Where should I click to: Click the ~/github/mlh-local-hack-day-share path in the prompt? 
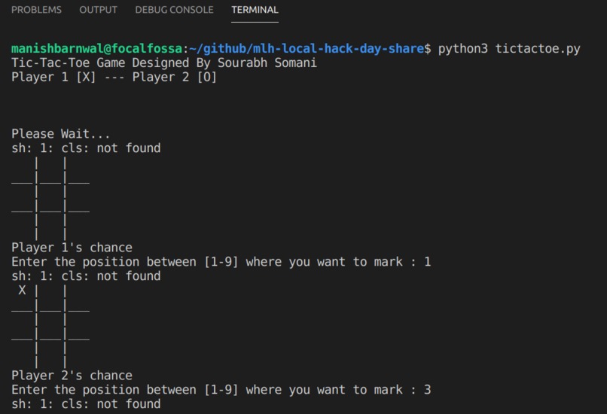tap(307, 49)
